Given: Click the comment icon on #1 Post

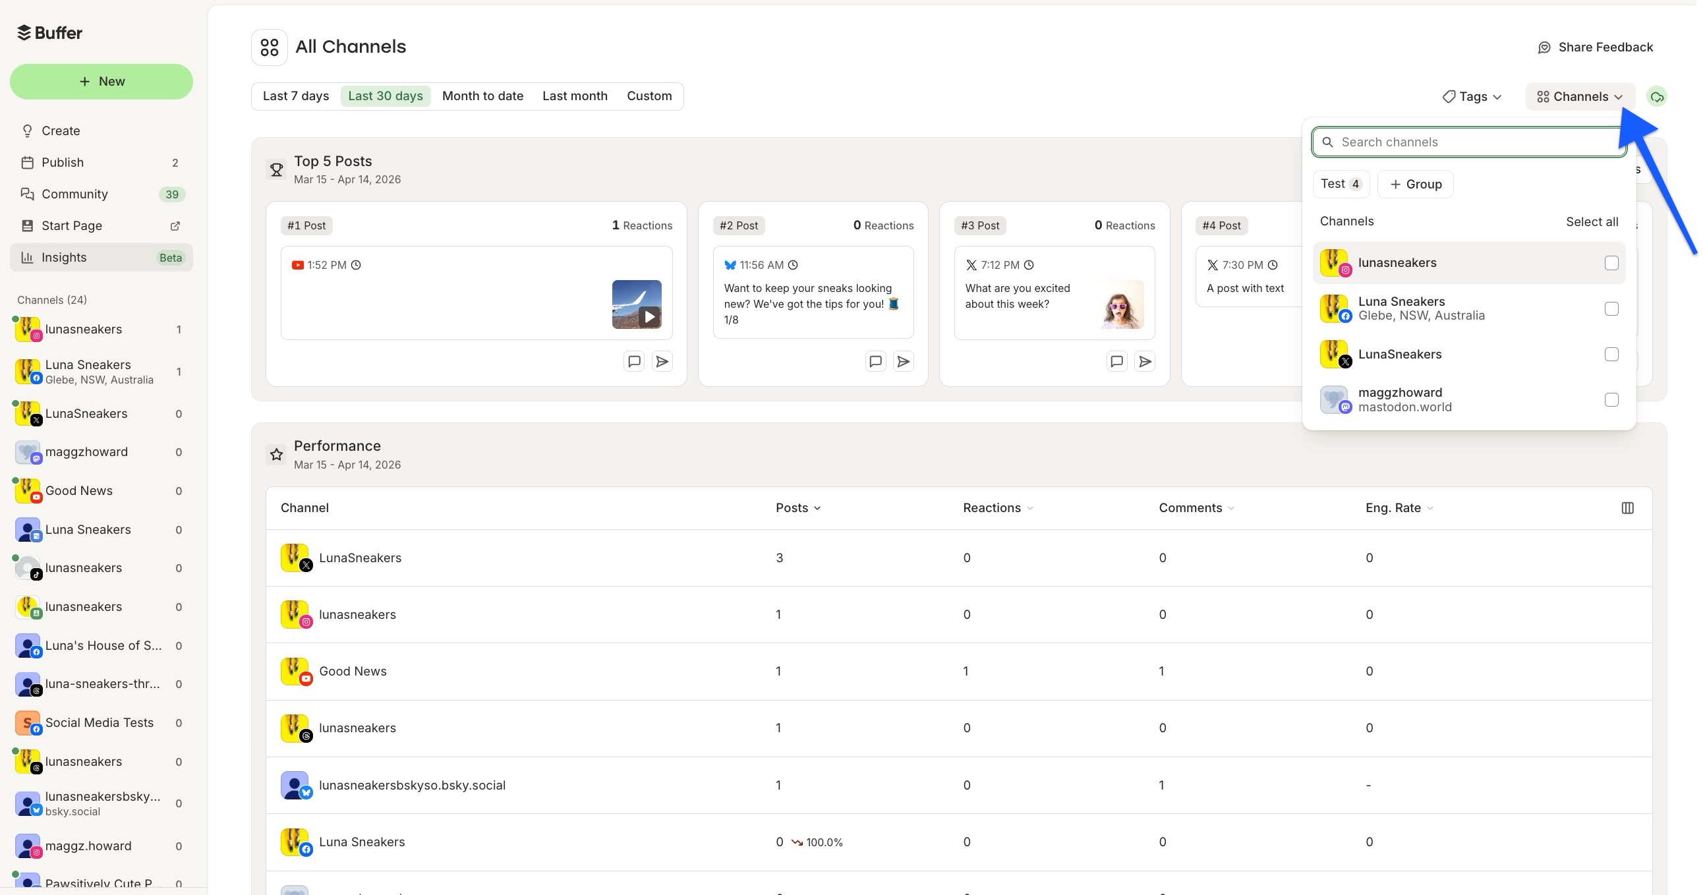Looking at the screenshot, I should [x=634, y=361].
